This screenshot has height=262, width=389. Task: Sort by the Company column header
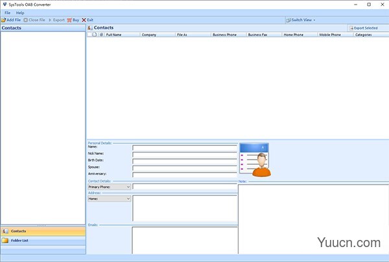158,35
